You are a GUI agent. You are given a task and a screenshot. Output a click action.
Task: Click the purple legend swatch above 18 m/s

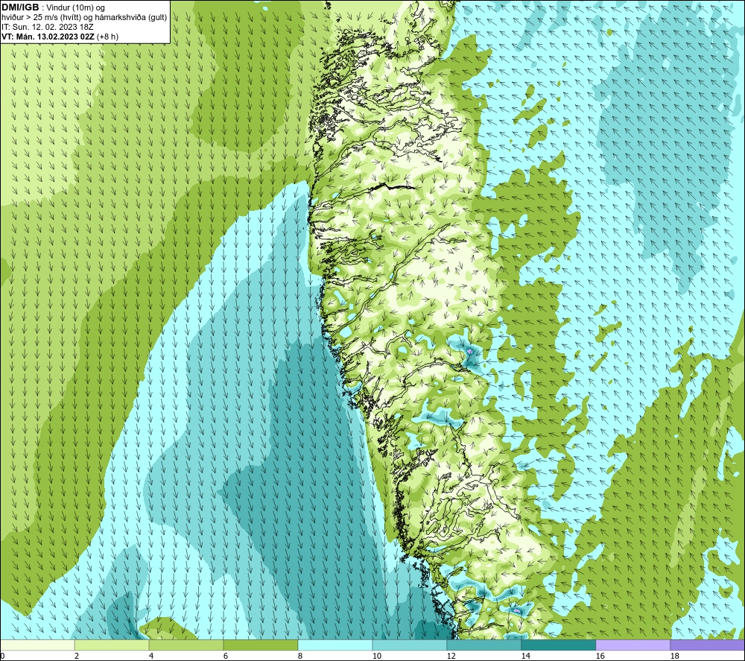[x=707, y=645]
